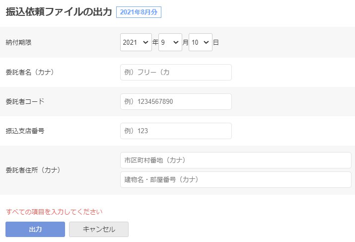355x242 pixels.
Task: Click the 振込依頼ファイルの出力 heading
Action: pos(59,12)
